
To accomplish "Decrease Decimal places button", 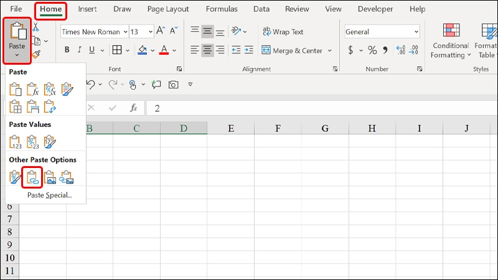I will [413, 50].
